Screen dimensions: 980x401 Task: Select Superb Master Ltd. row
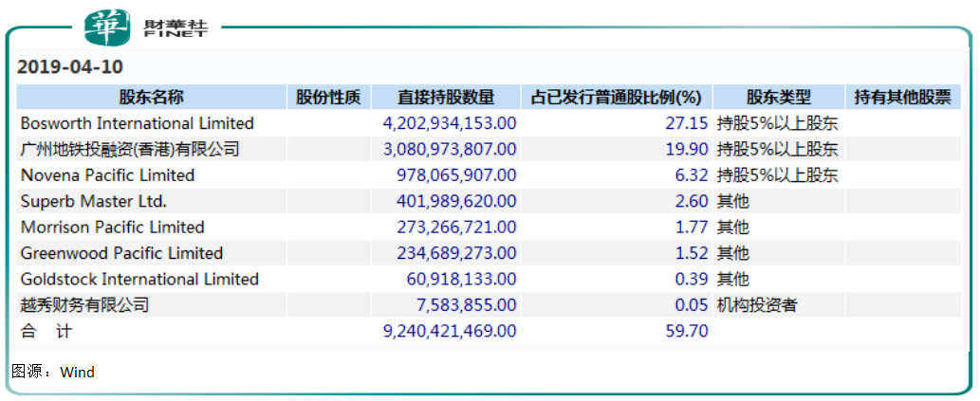pos(489,201)
